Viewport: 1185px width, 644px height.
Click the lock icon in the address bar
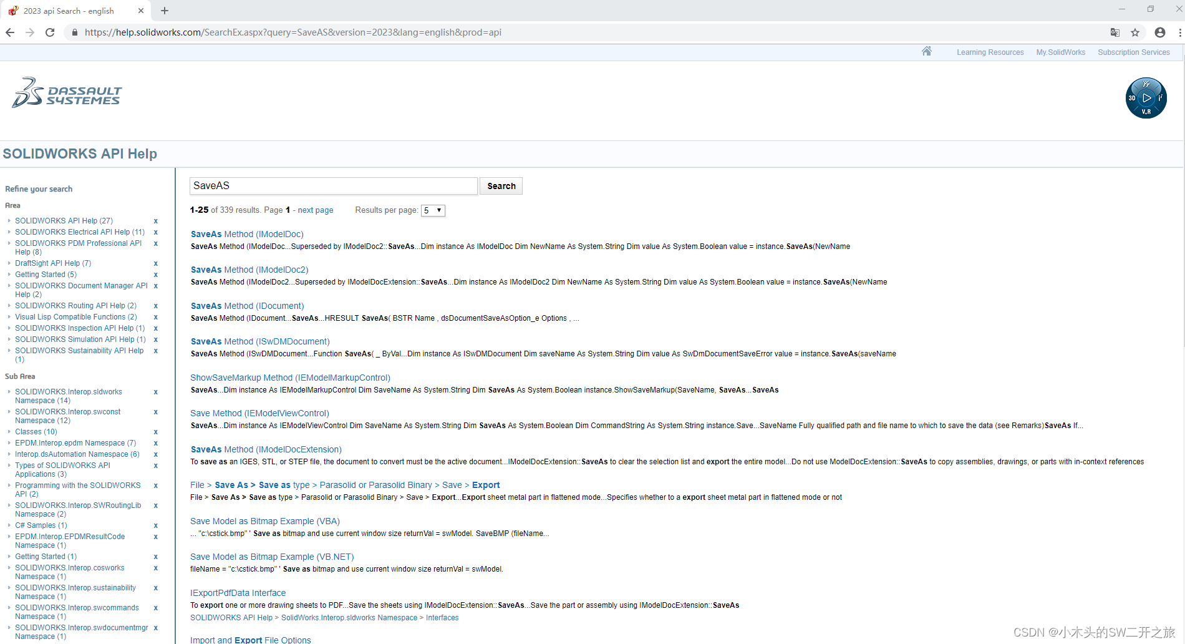point(75,32)
